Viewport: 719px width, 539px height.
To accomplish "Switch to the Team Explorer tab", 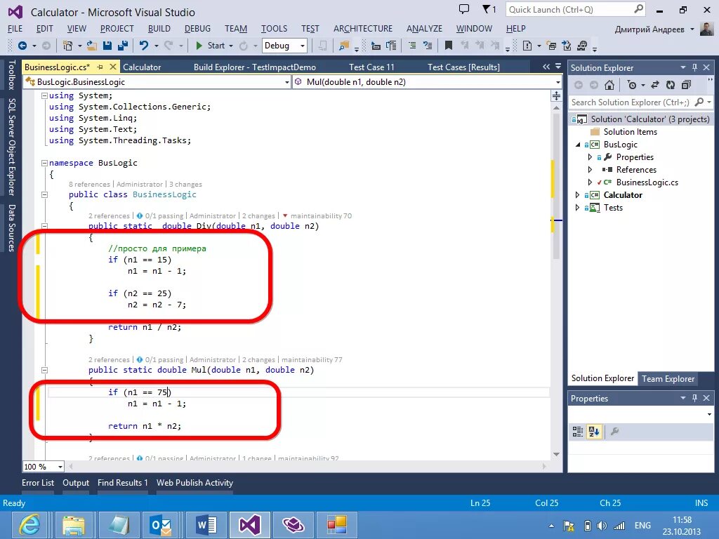I will click(667, 378).
